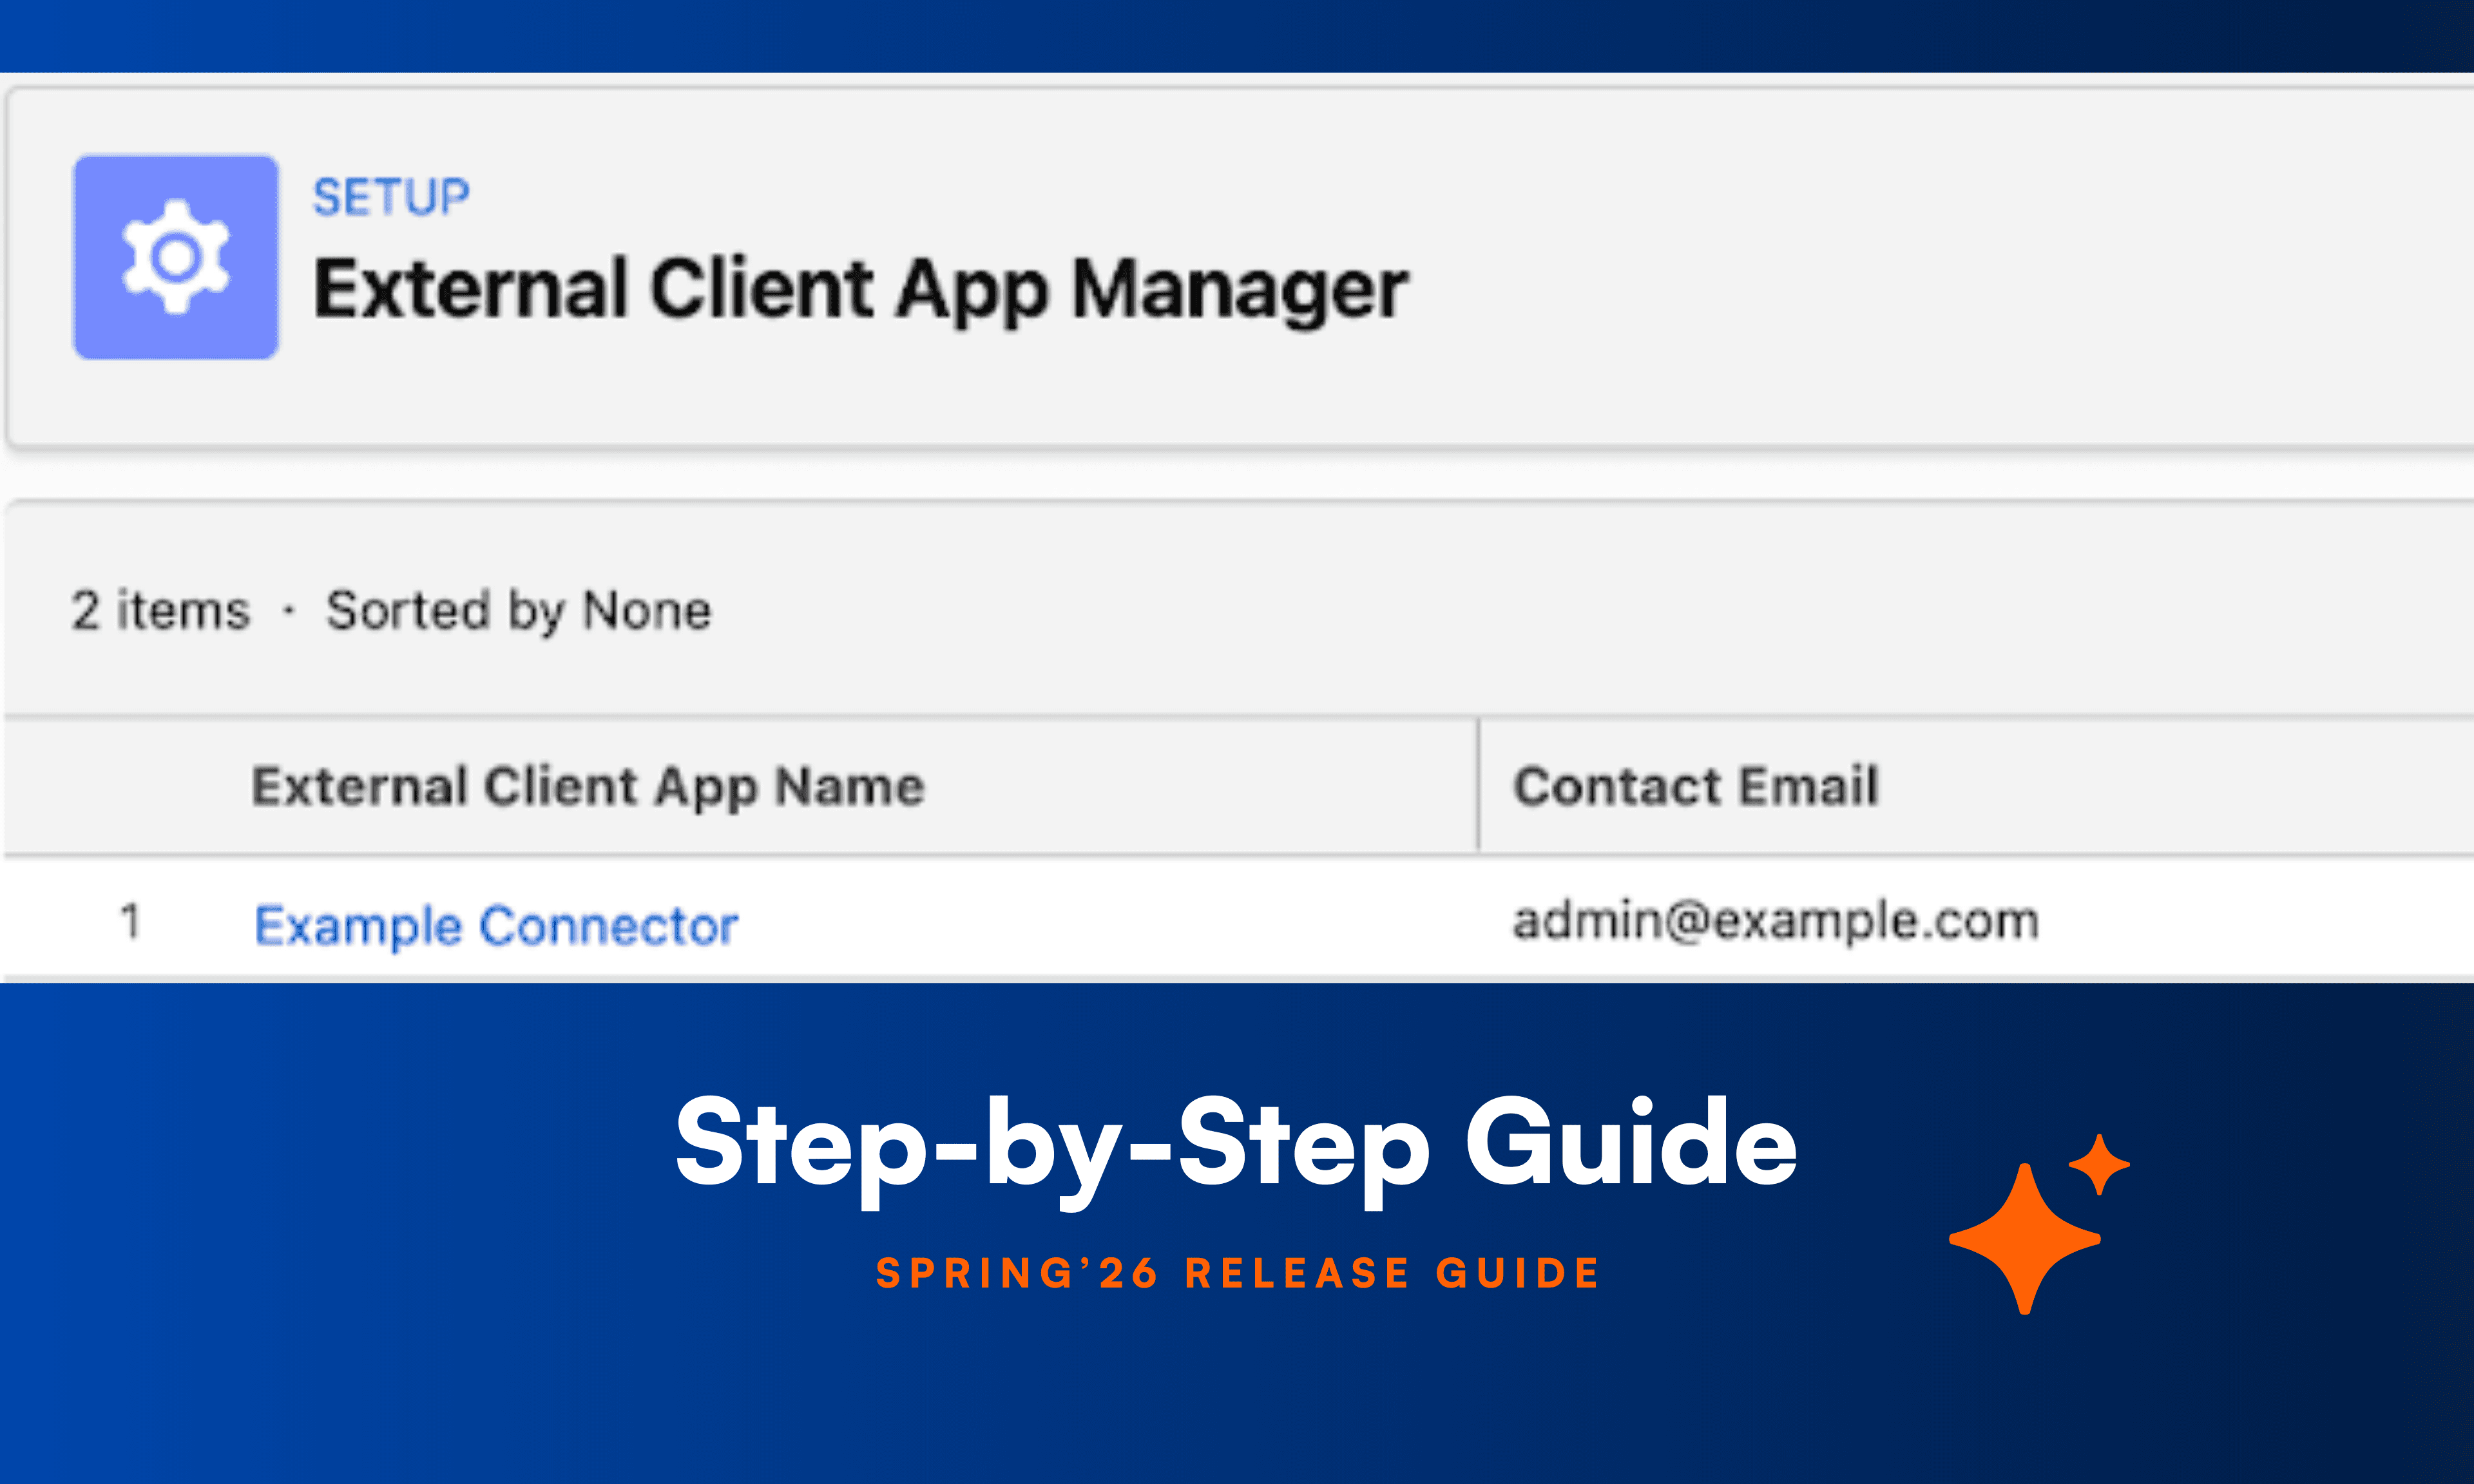Click the dot separator beside '2 items'
Viewport: 2474px width, 1484px height.
pos(289,610)
